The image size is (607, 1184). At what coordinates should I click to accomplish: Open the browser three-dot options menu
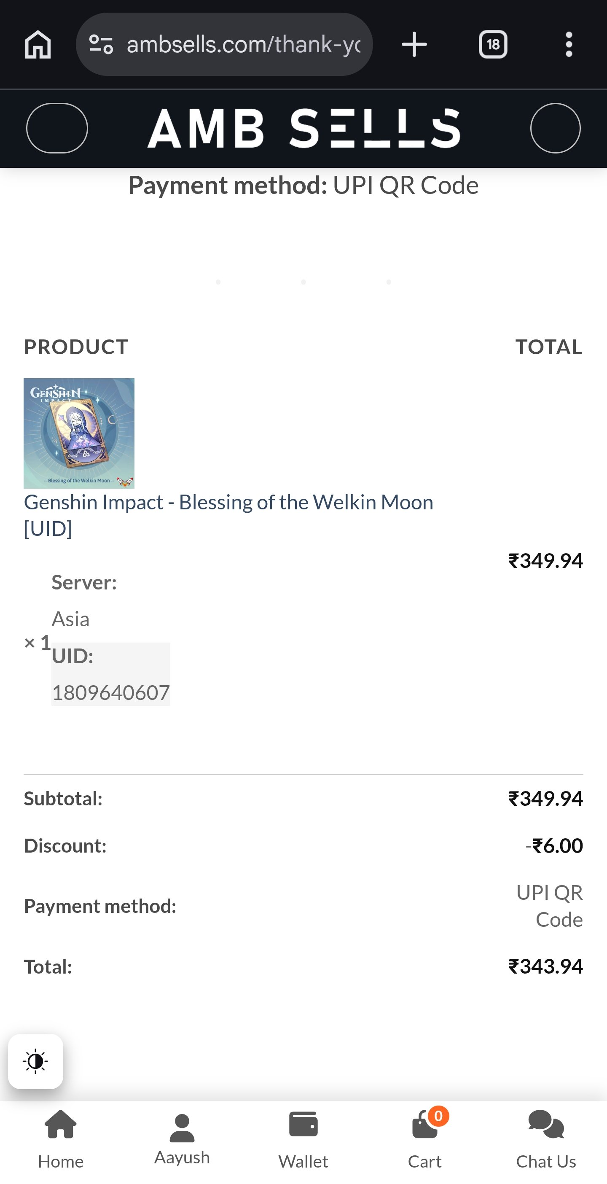[569, 44]
